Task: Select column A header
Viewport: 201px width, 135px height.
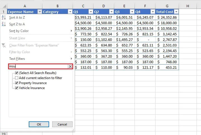Action: pos(25,6)
